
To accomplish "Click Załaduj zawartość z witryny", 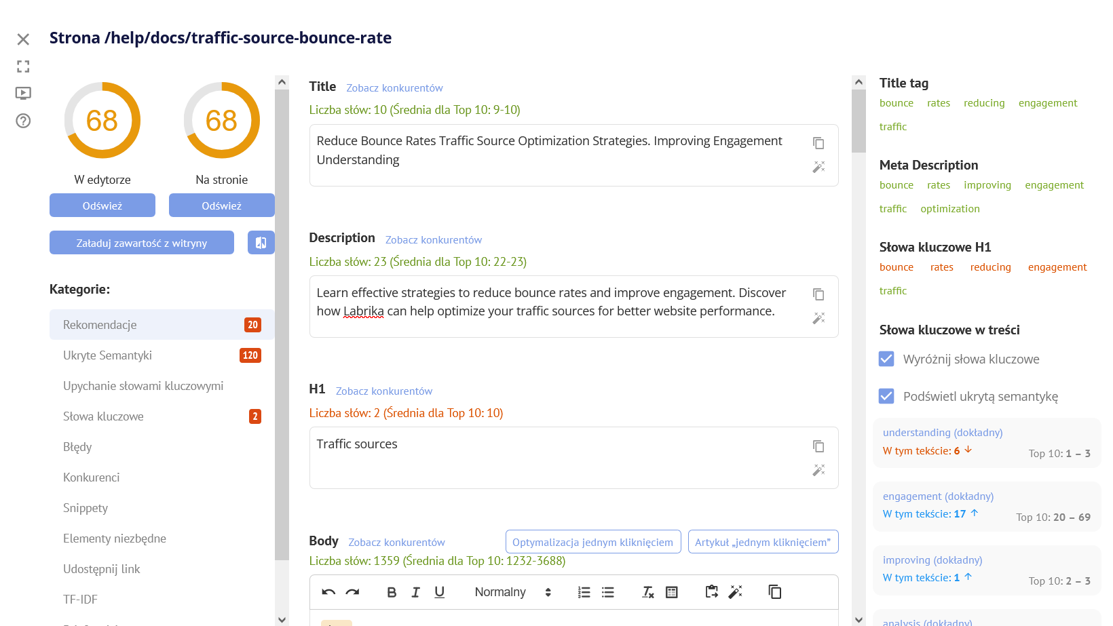I will point(141,242).
